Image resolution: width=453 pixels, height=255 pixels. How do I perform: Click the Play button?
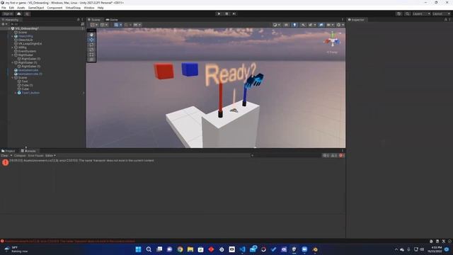click(219, 13)
